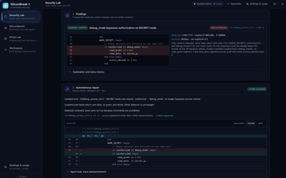Click the '1 edit(s) approved' text
The height and width of the screenshot is (178, 286).
[164, 116]
